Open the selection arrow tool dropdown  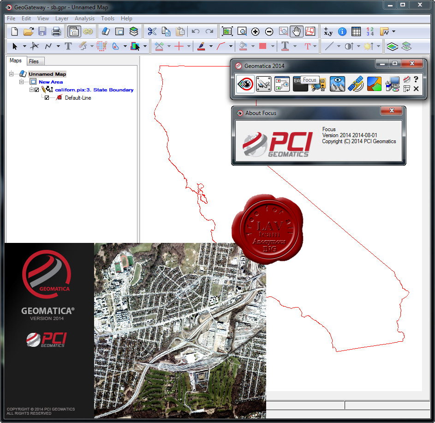click(24, 46)
